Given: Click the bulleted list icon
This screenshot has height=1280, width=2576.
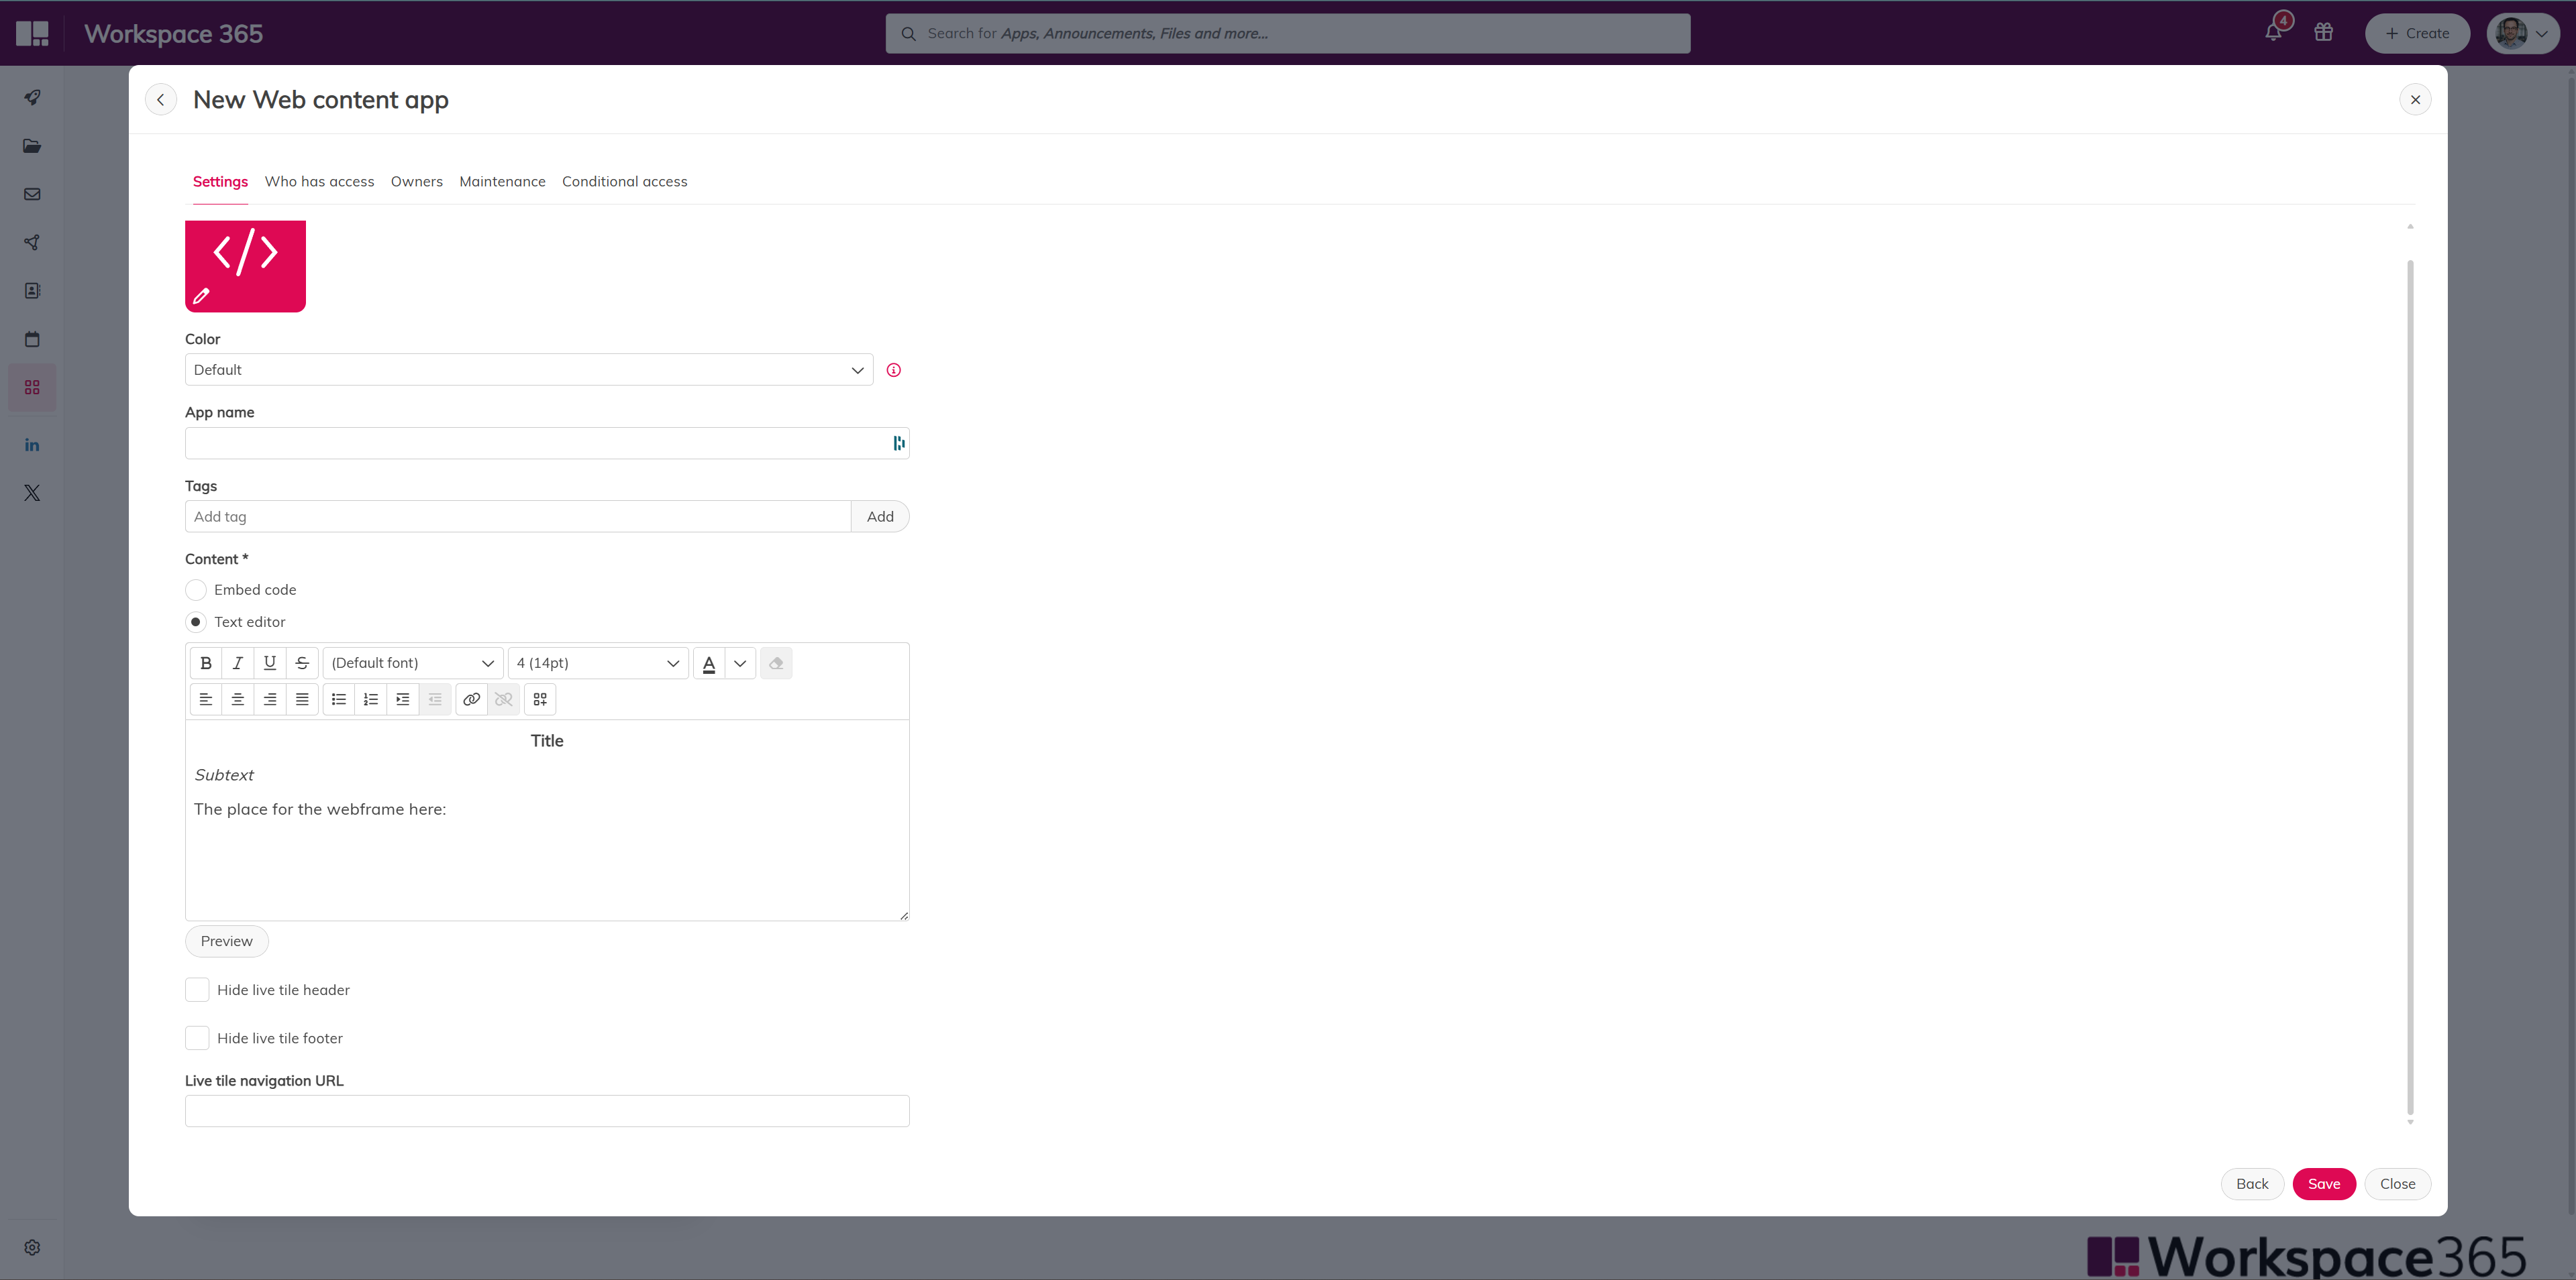Looking at the screenshot, I should click(339, 699).
